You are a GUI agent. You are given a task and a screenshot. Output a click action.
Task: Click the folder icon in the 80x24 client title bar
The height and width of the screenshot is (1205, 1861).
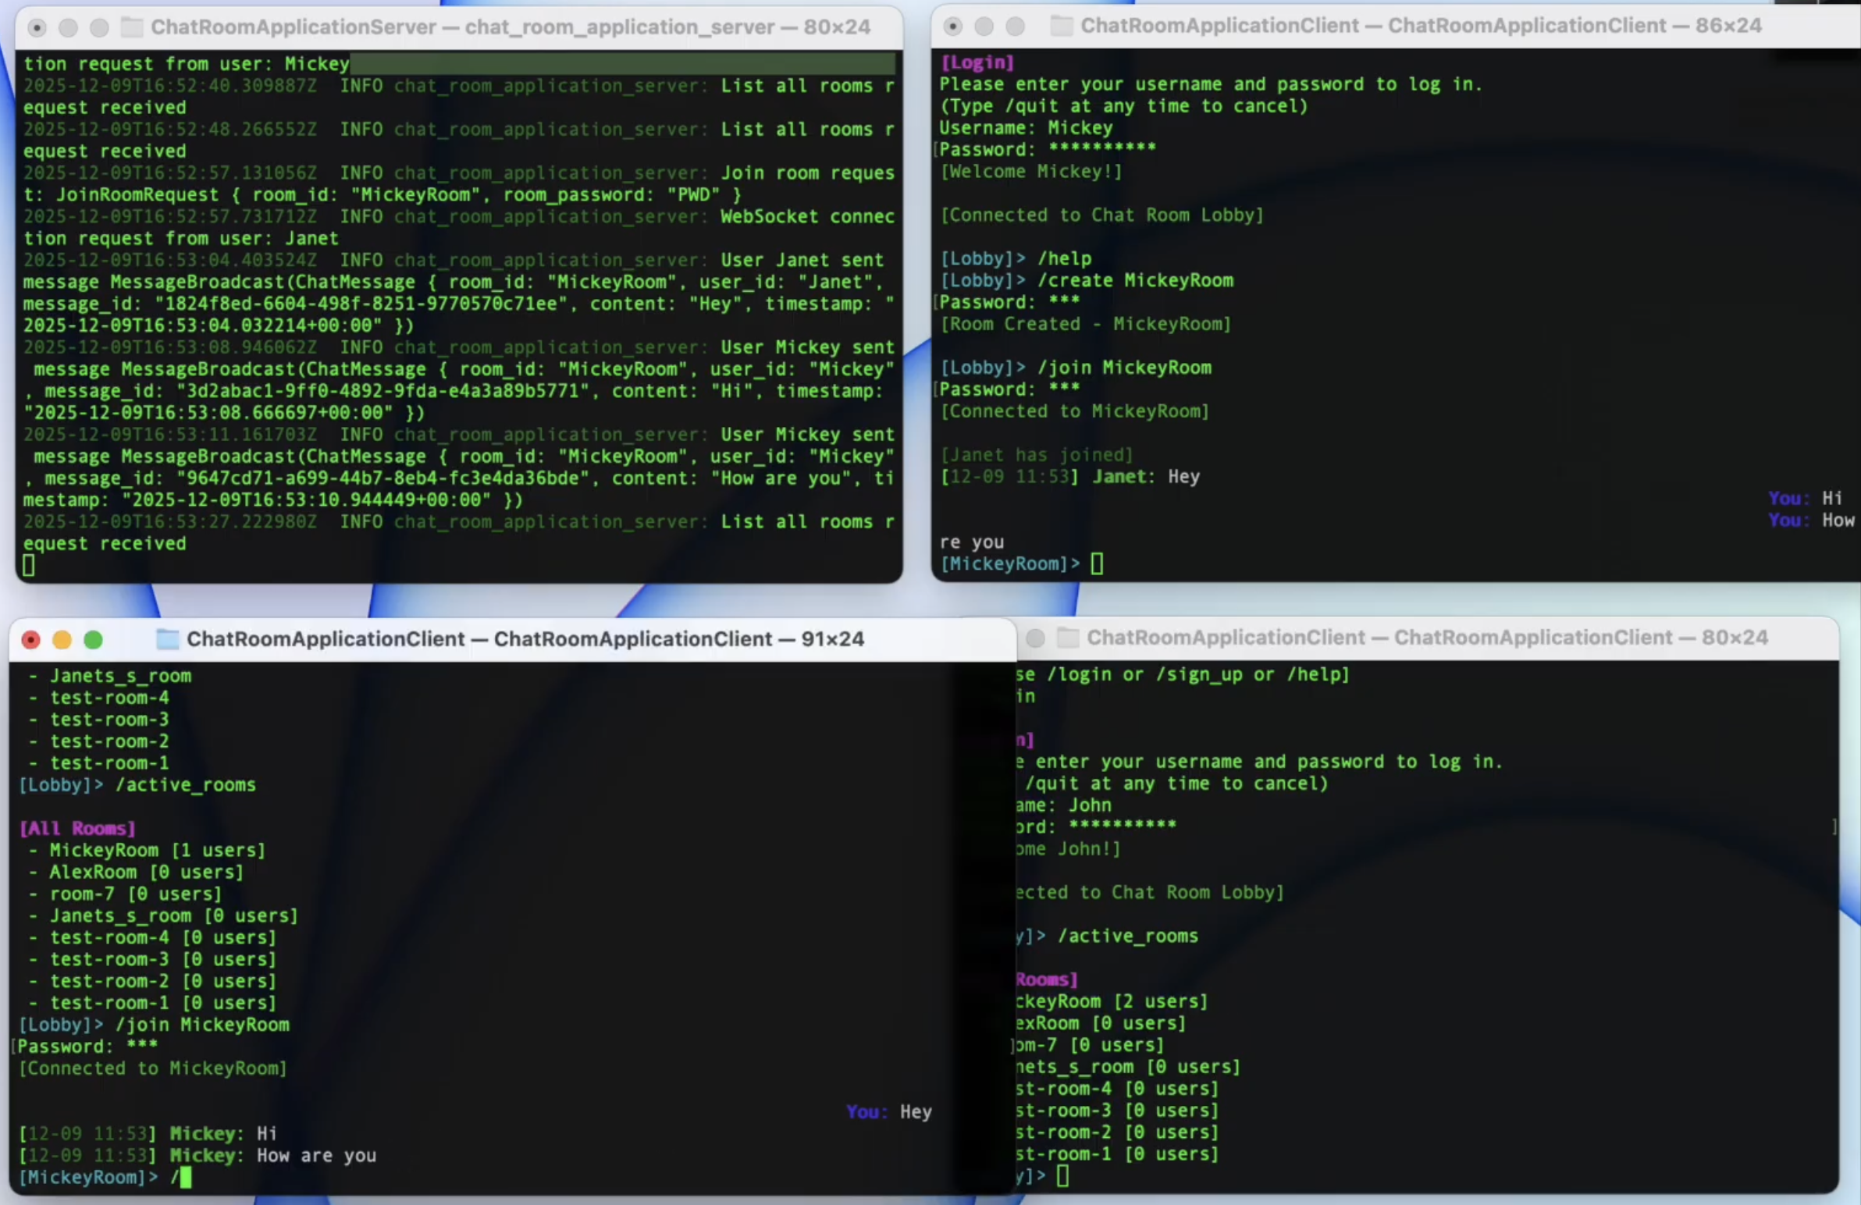(x=1069, y=638)
